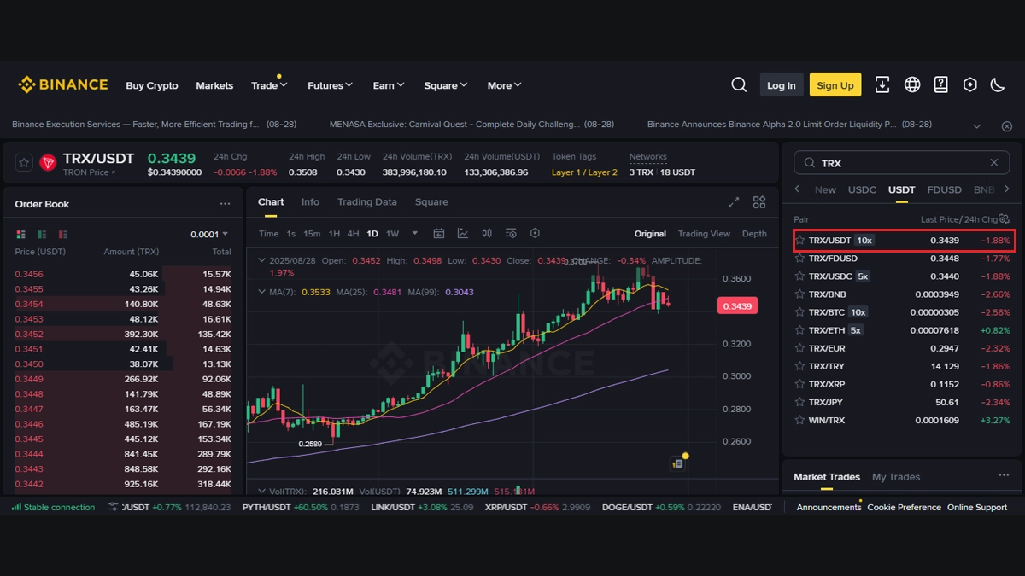Screen dimensions: 1025x576
Task: Open the language globe icon
Action: tap(912, 84)
